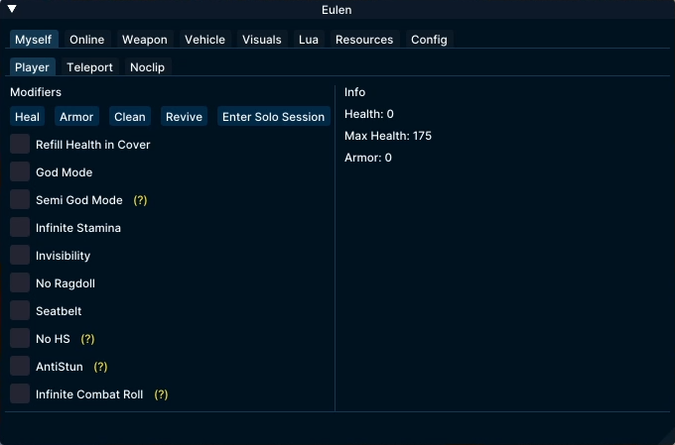The height and width of the screenshot is (445, 675).
Task: Click the Enter Solo Session button
Action: tap(273, 117)
